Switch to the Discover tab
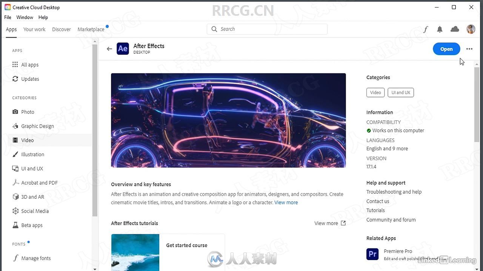This screenshot has height=271, width=483. pos(62,29)
